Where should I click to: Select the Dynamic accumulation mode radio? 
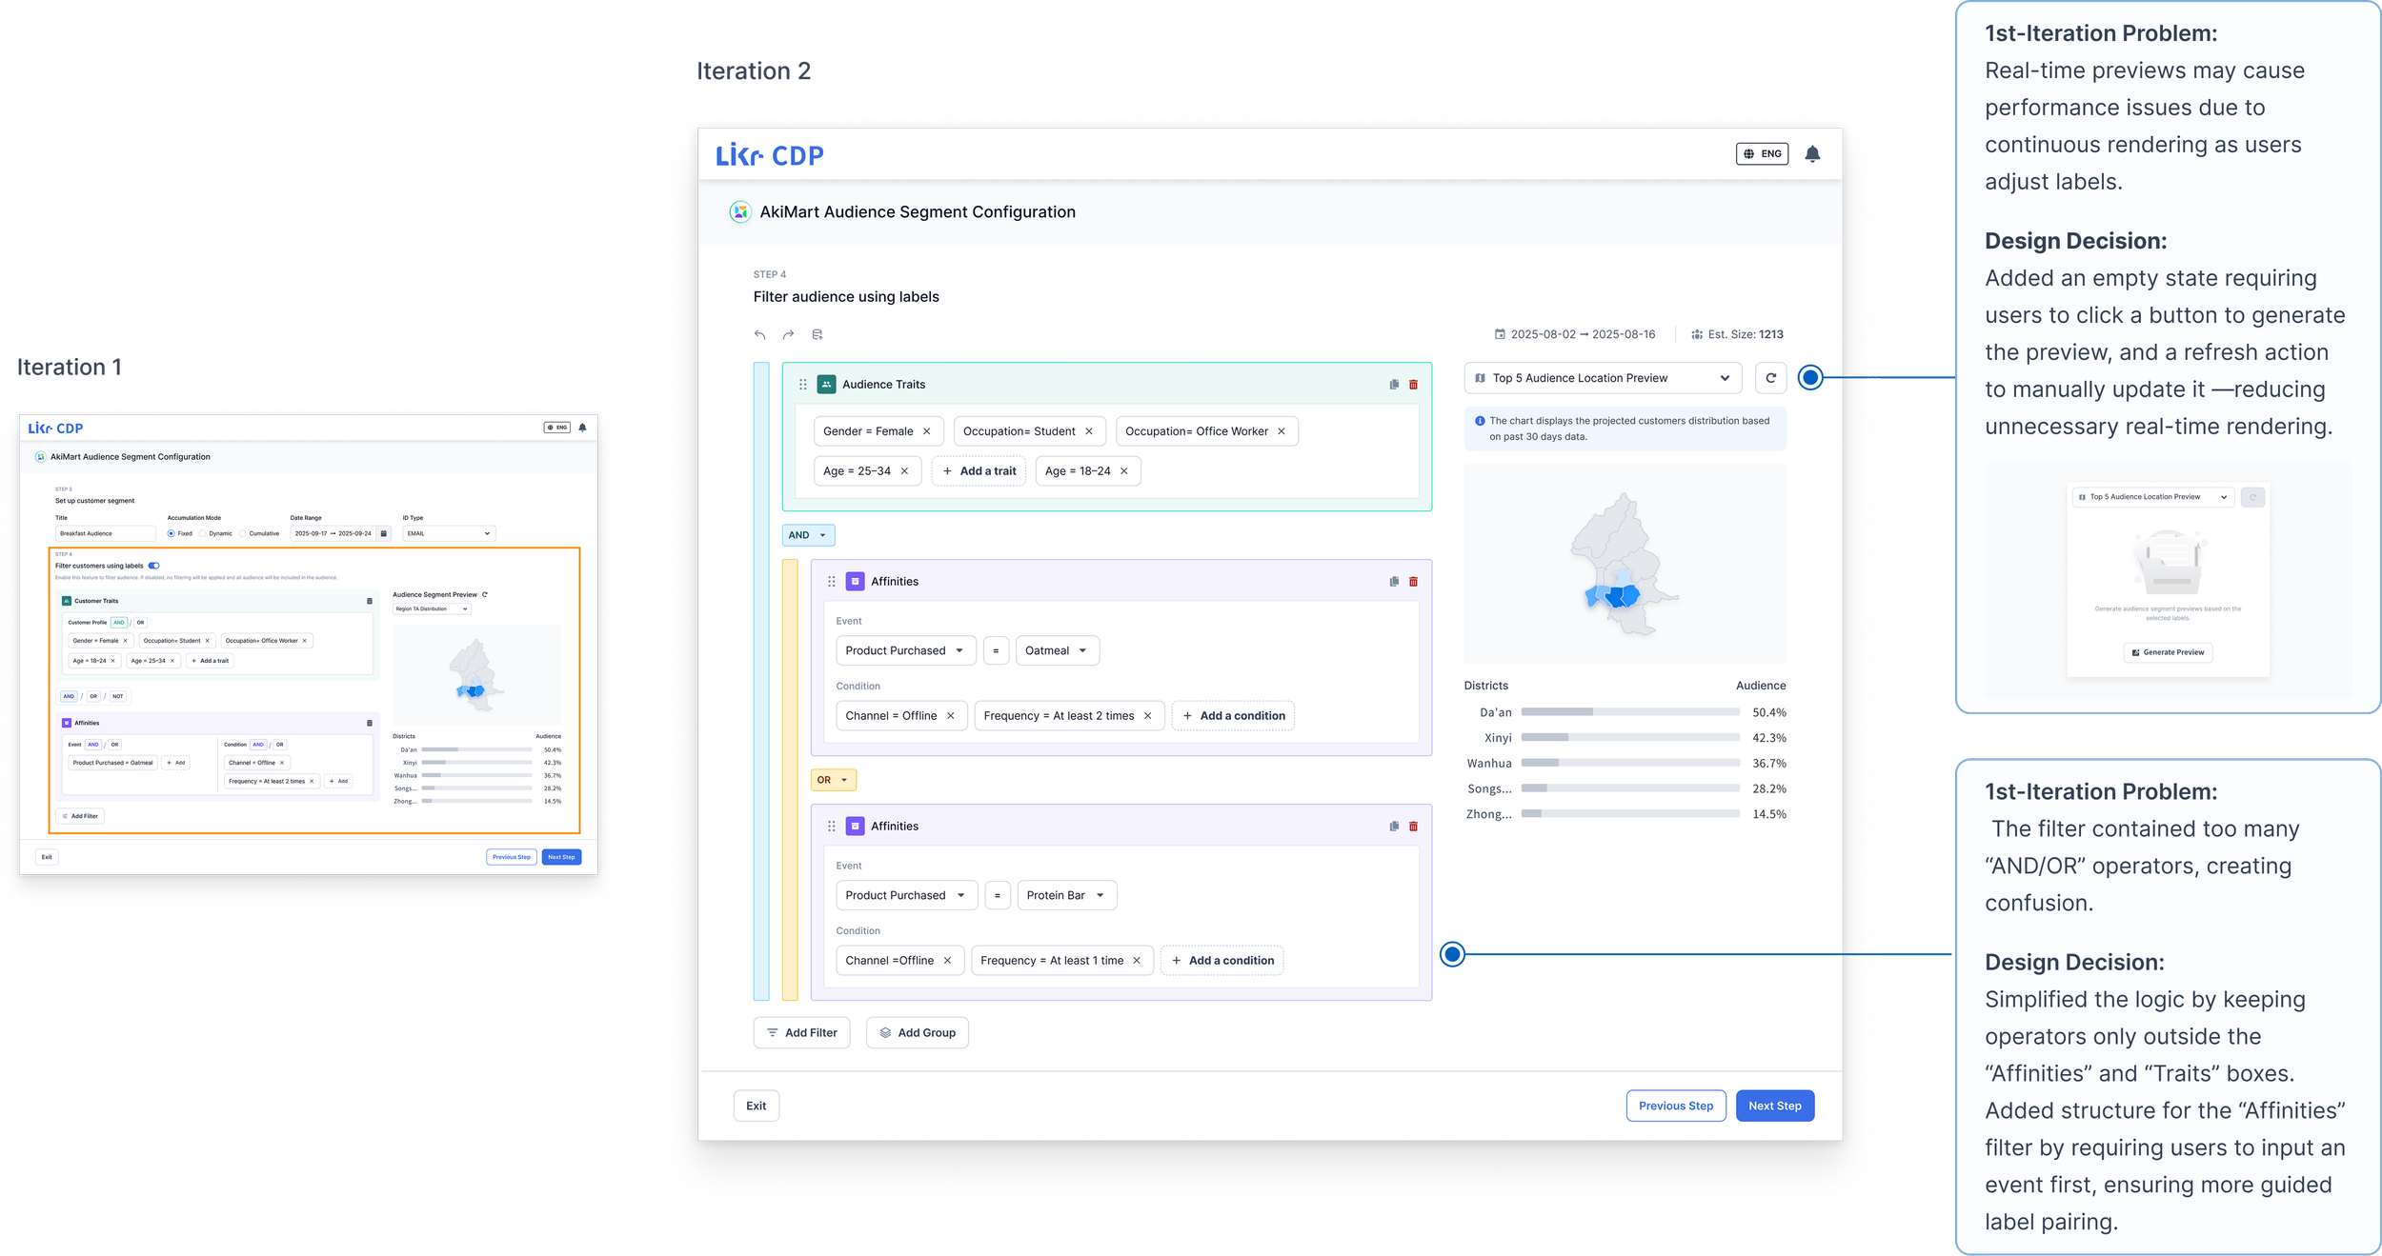[203, 534]
